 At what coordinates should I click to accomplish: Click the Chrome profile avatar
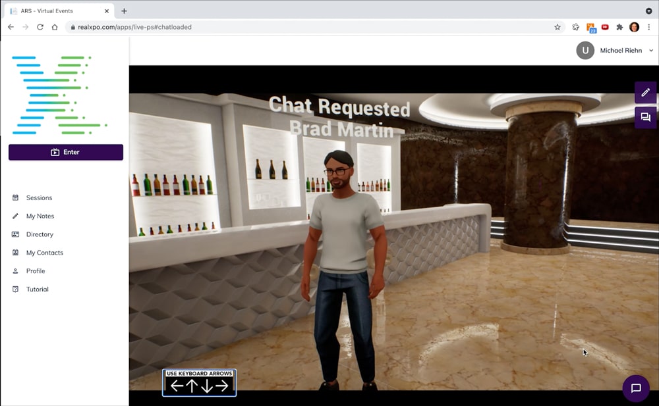634,27
